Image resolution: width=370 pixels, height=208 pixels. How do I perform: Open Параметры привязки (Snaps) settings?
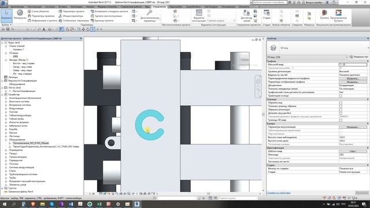[41, 16]
